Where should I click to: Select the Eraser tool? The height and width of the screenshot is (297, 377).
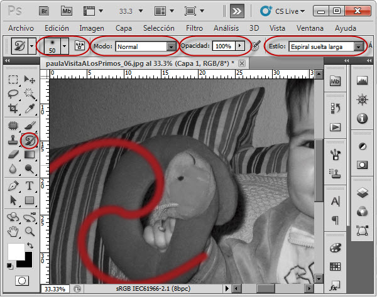click(13, 154)
